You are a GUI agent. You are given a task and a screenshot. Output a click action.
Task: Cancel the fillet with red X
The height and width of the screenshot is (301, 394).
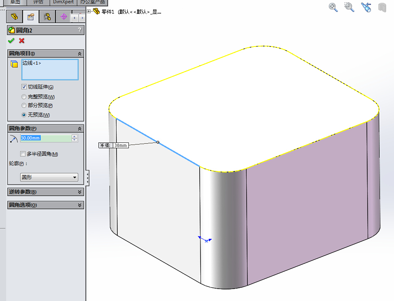coord(21,41)
